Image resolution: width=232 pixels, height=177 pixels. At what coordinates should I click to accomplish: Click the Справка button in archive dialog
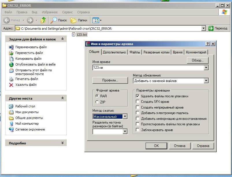coord(203,146)
